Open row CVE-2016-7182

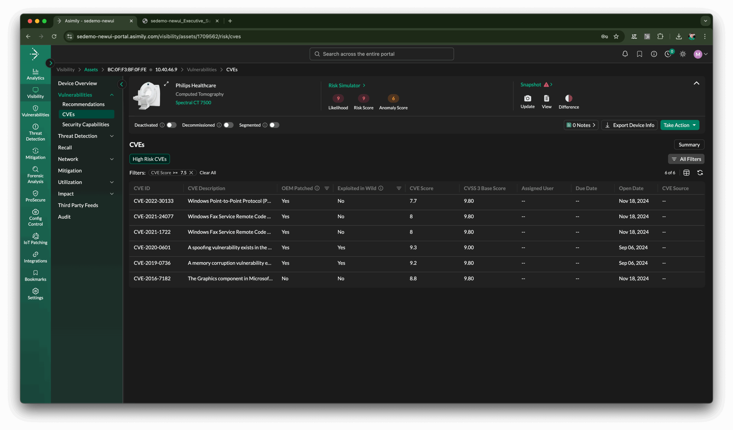click(417, 279)
